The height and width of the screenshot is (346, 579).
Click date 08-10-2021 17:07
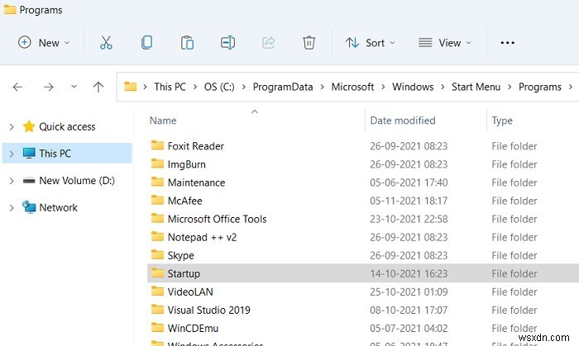point(409,310)
